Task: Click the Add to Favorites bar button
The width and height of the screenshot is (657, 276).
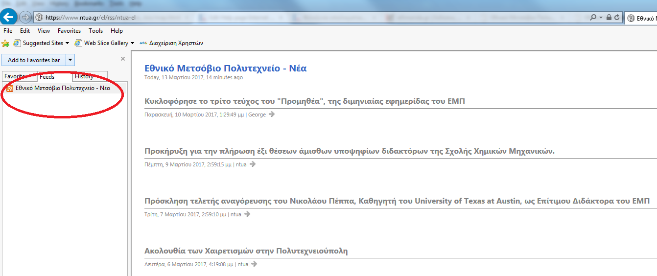Action: click(34, 60)
